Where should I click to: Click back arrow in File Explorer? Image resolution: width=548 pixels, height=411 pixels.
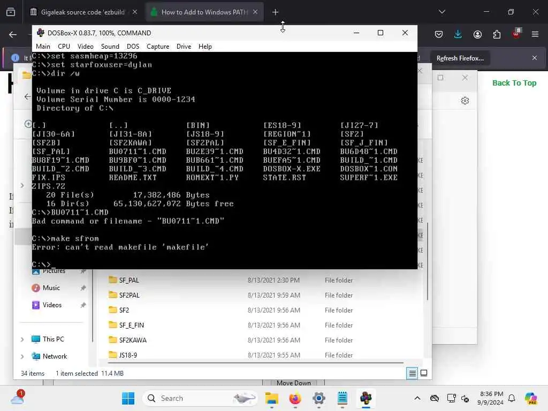(x=27, y=97)
